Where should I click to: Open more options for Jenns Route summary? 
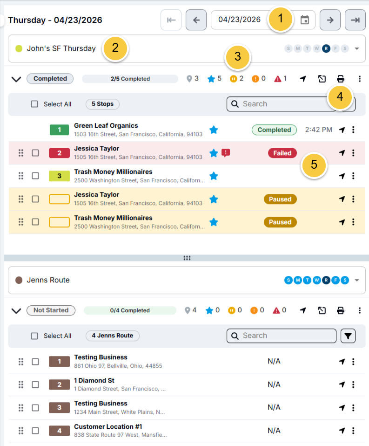click(x=360, y=310)
